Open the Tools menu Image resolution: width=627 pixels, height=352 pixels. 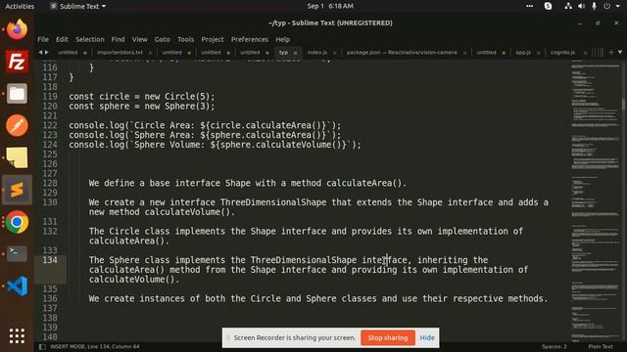[x=185, y=39]
